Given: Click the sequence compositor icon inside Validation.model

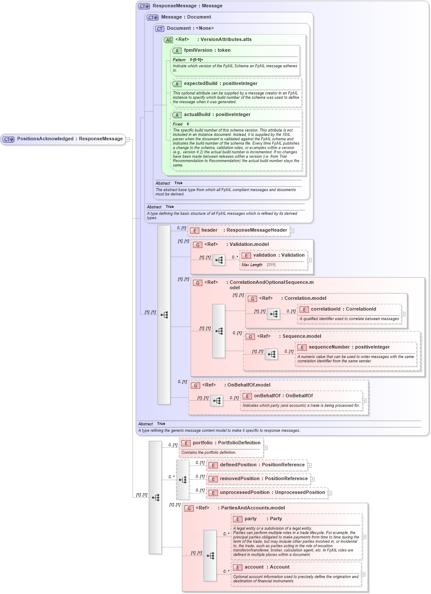Looking at the screenshot, I should (x=219, y=260).
